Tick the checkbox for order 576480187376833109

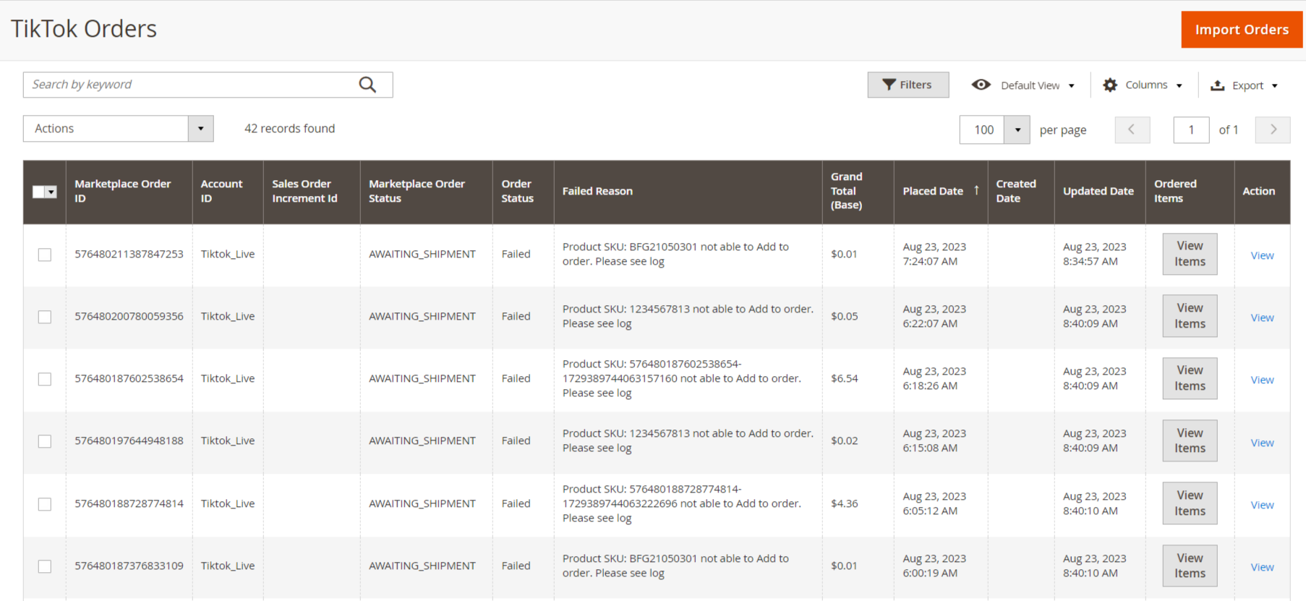[45, 566]
